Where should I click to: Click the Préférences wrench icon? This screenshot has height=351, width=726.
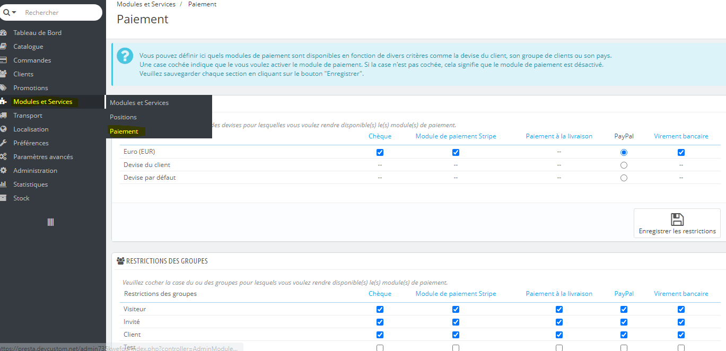point(3,143)
